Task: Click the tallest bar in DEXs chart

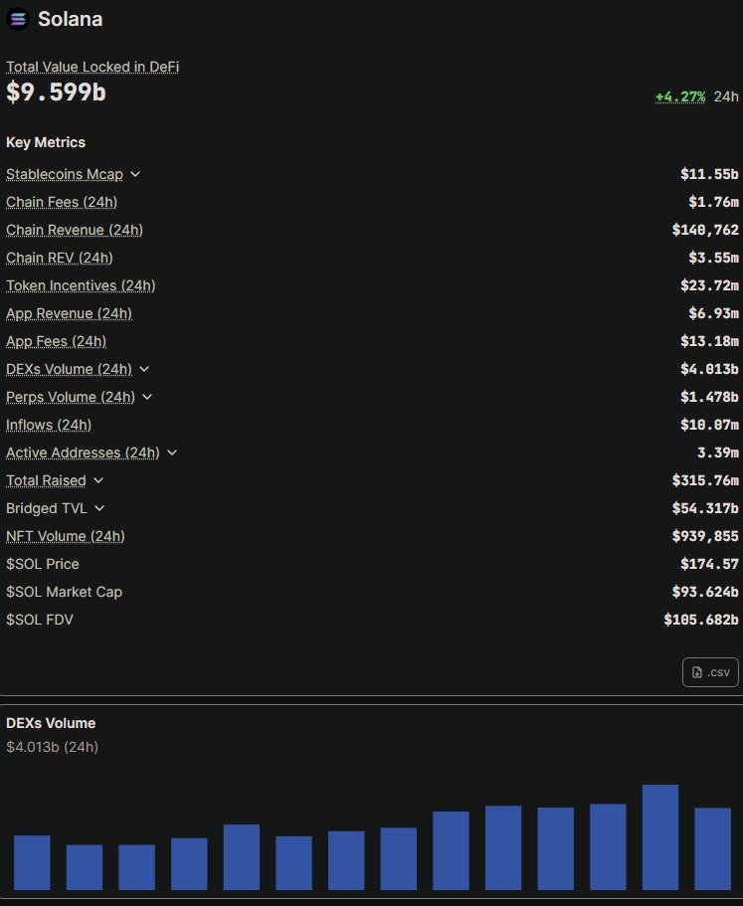Action: (660, 837)
